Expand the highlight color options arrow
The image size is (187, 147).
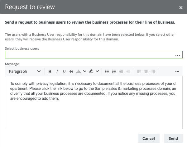(x=97, y=71)
